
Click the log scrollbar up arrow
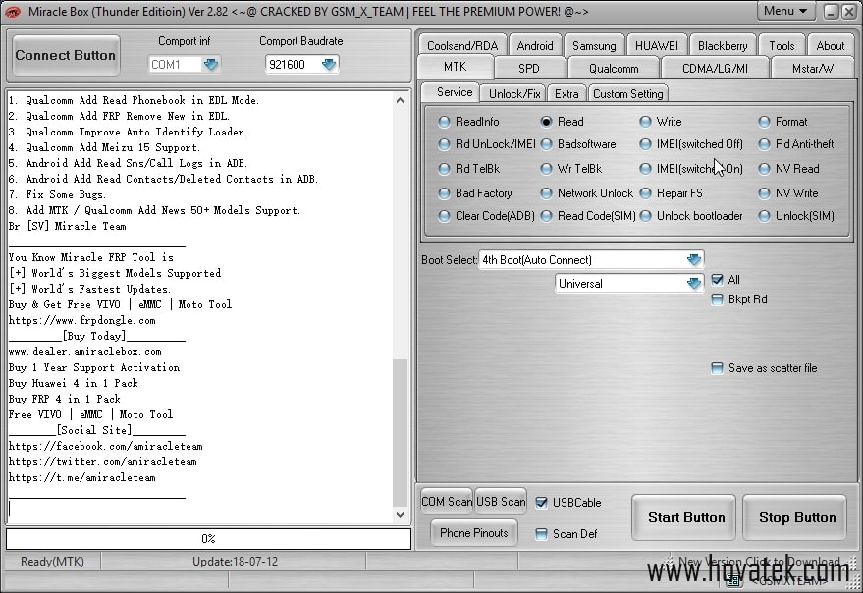pyautogui.click(x=401, y=100)
